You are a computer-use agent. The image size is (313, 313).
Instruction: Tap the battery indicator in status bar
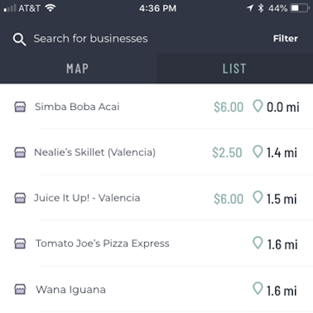pos(300,8)
